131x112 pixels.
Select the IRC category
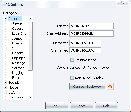point(11,48)
